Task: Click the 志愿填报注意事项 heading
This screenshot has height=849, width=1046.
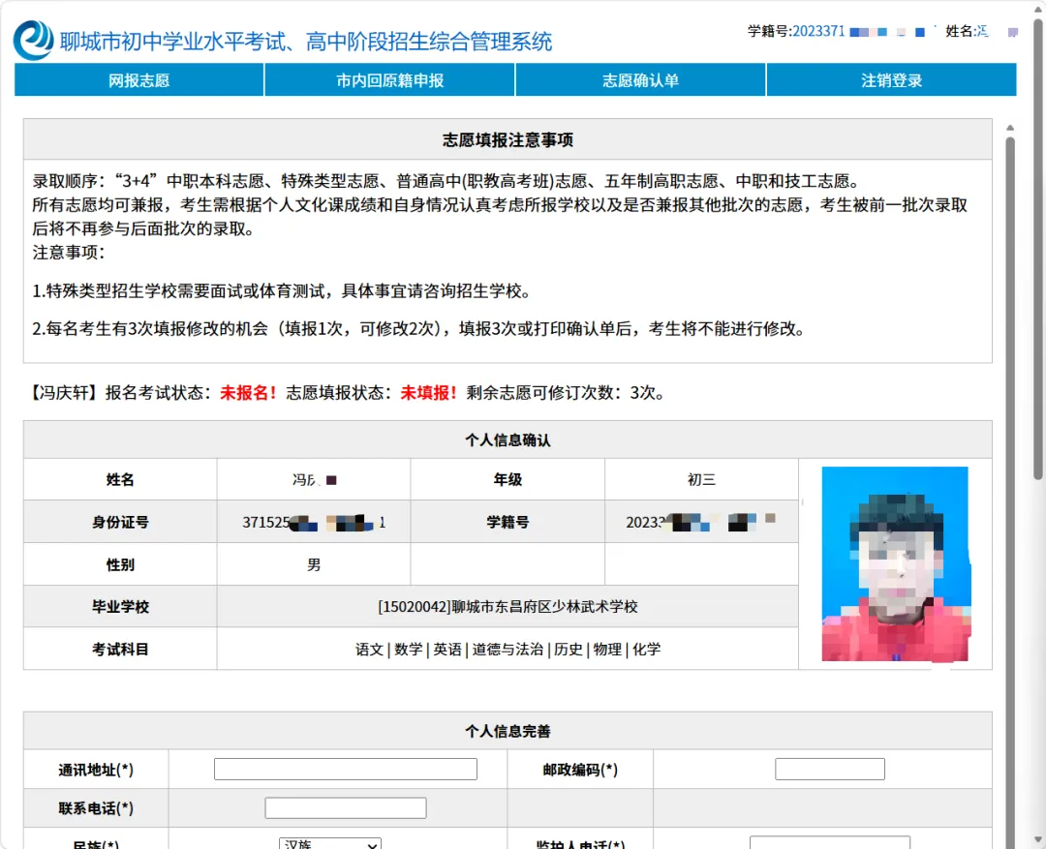Action: pos(508,140)
